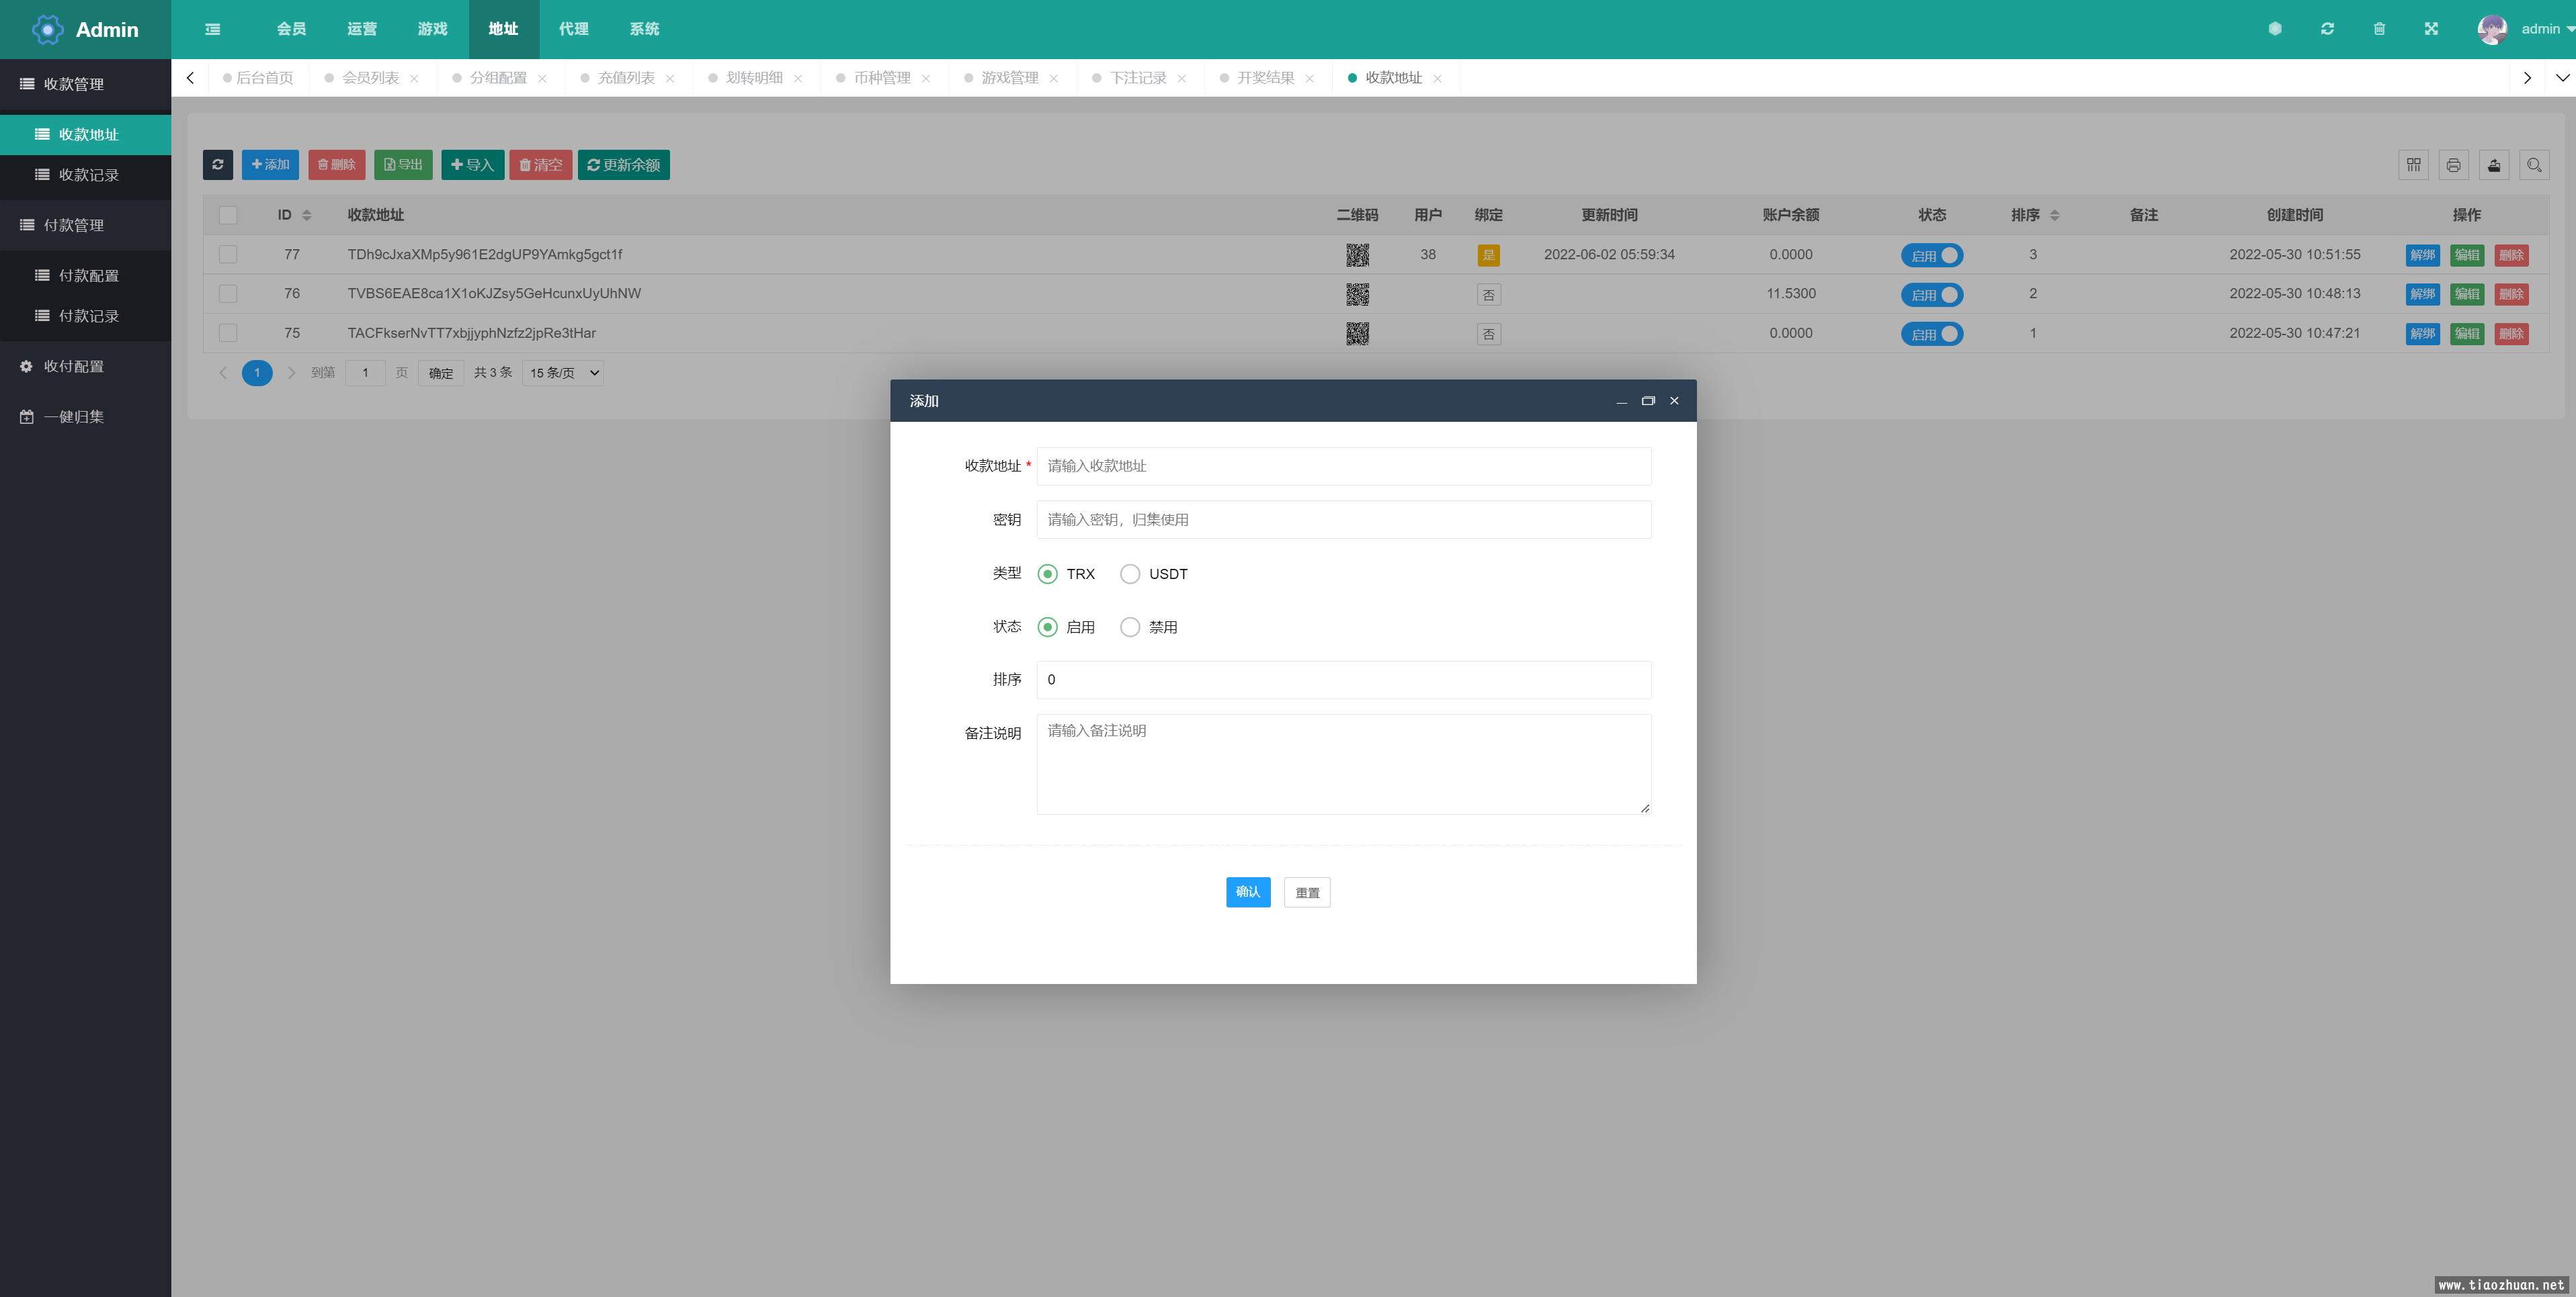Sort table by 排序 column arrows
The image size is (2576, 1297).
coord(2055,215)
